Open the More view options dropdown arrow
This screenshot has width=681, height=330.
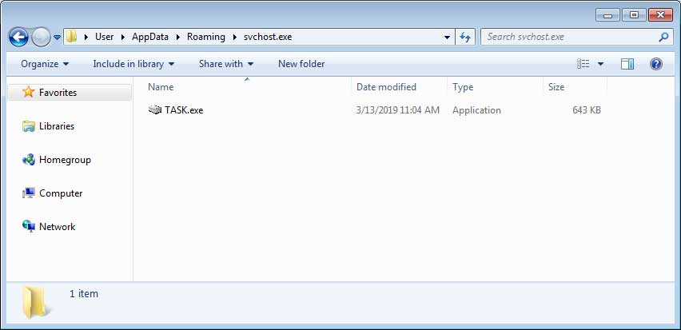coord(600,64)
